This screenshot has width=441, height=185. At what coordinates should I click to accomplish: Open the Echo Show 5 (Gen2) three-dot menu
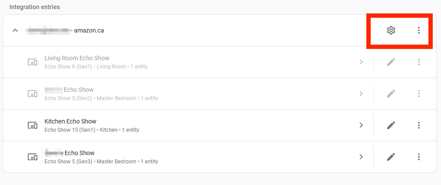419,94
